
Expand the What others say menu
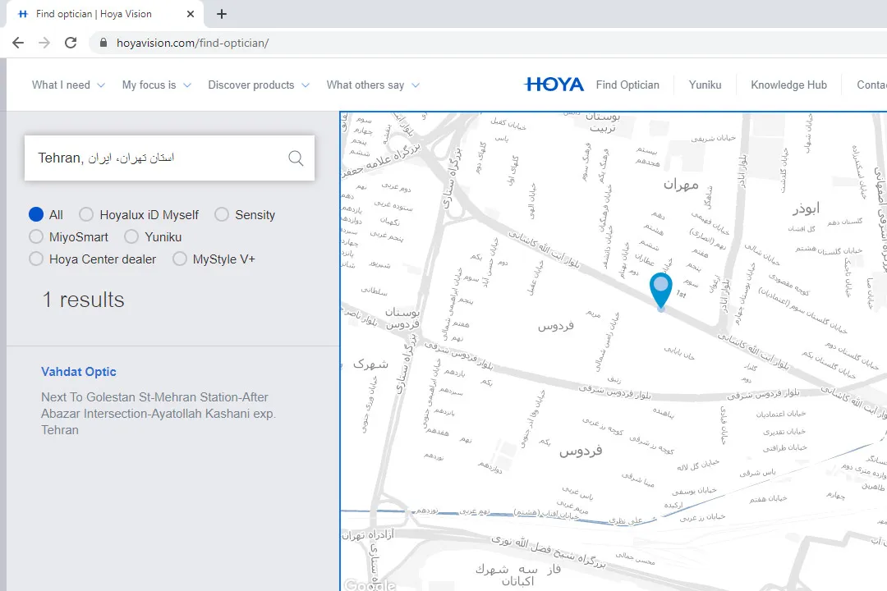[373, 85]
